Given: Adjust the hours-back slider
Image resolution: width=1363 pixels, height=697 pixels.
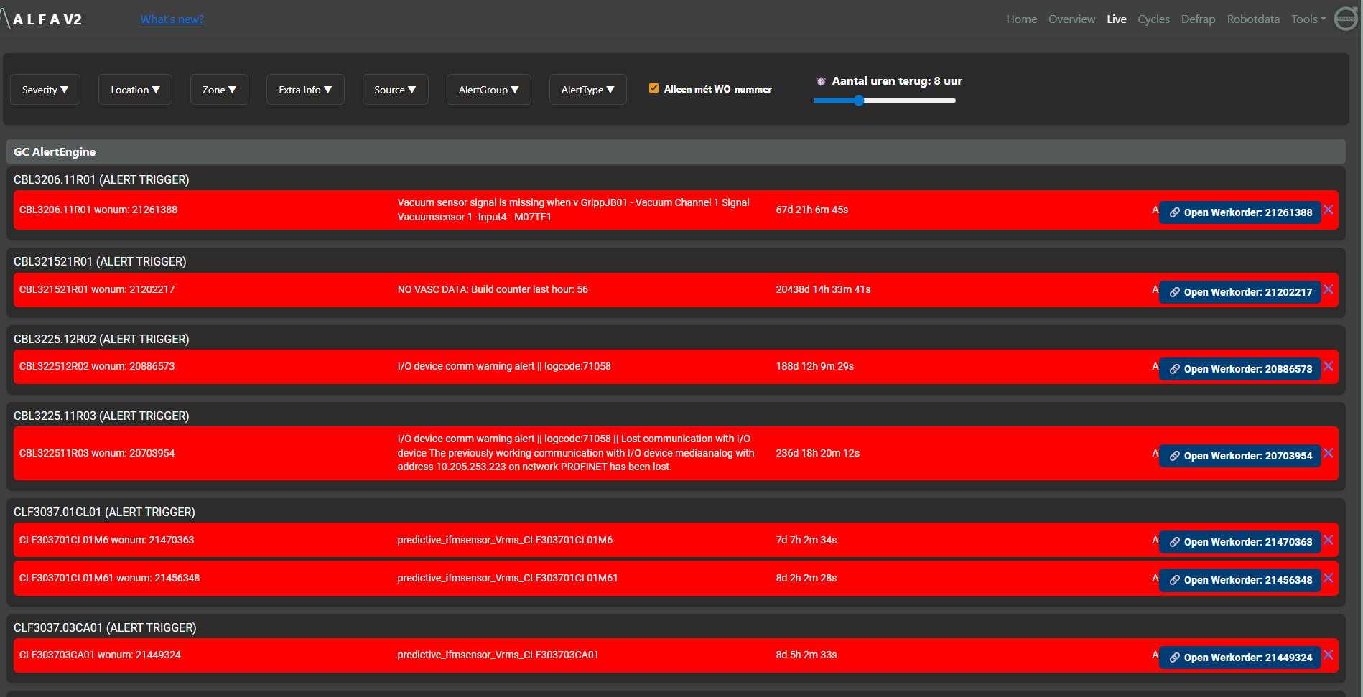Looking at the screenshot, I should click(x=859, y=100).
